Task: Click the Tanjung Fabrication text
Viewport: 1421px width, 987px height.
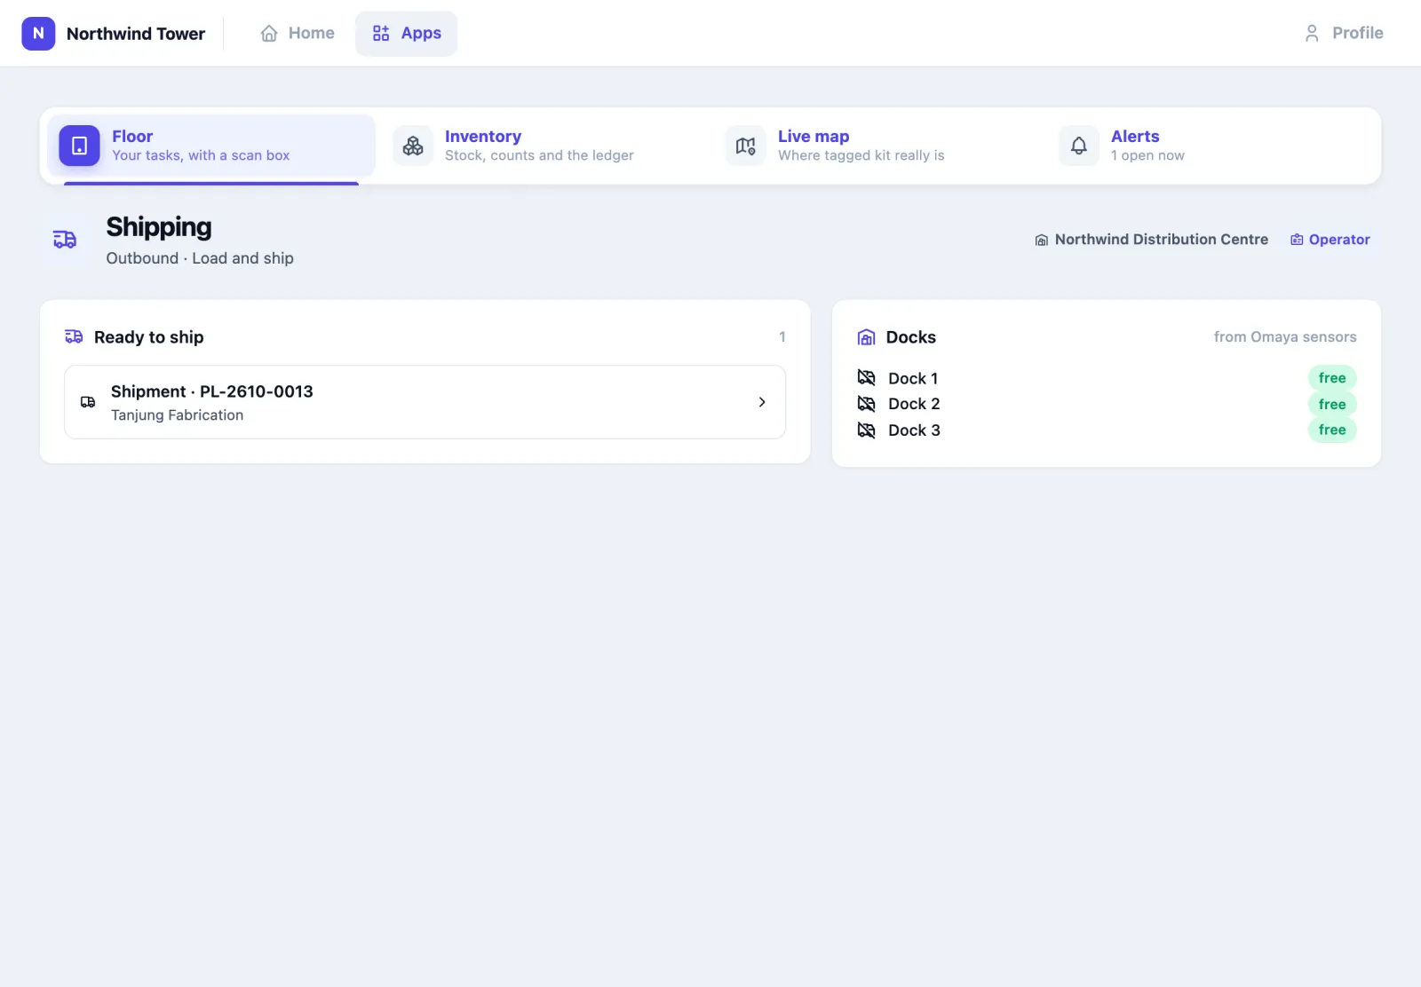Action: tap(177, 415)
